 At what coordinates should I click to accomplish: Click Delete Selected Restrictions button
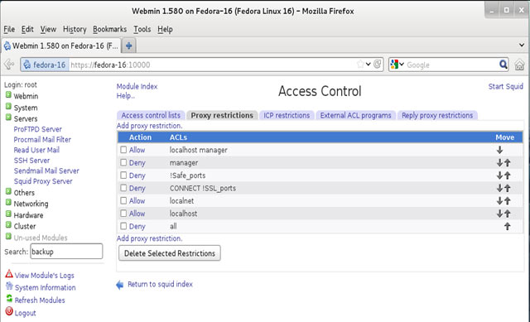pyautogui.click(x=170, y=253)
